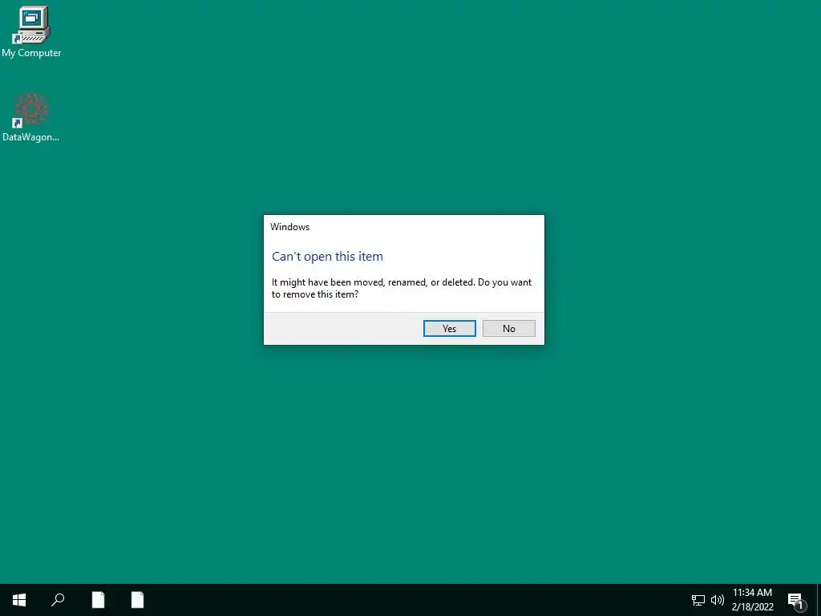Open the My Computer desktop shortcut
This screenshot has height=616, width=821.
click(31, 31)
